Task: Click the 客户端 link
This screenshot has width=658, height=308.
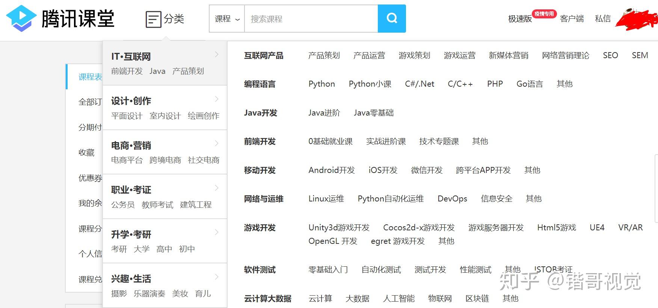Action: click(x=572, y=19)
